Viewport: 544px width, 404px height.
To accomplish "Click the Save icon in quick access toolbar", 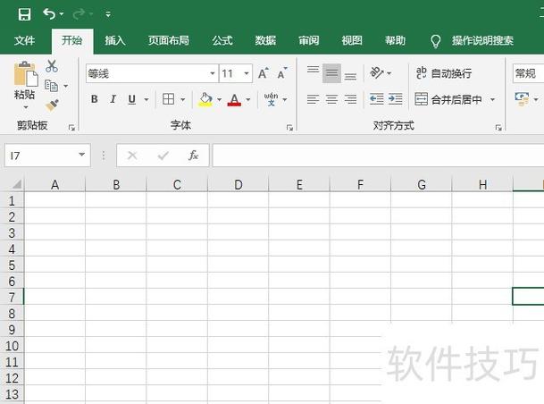I will (x=24, y=14).
